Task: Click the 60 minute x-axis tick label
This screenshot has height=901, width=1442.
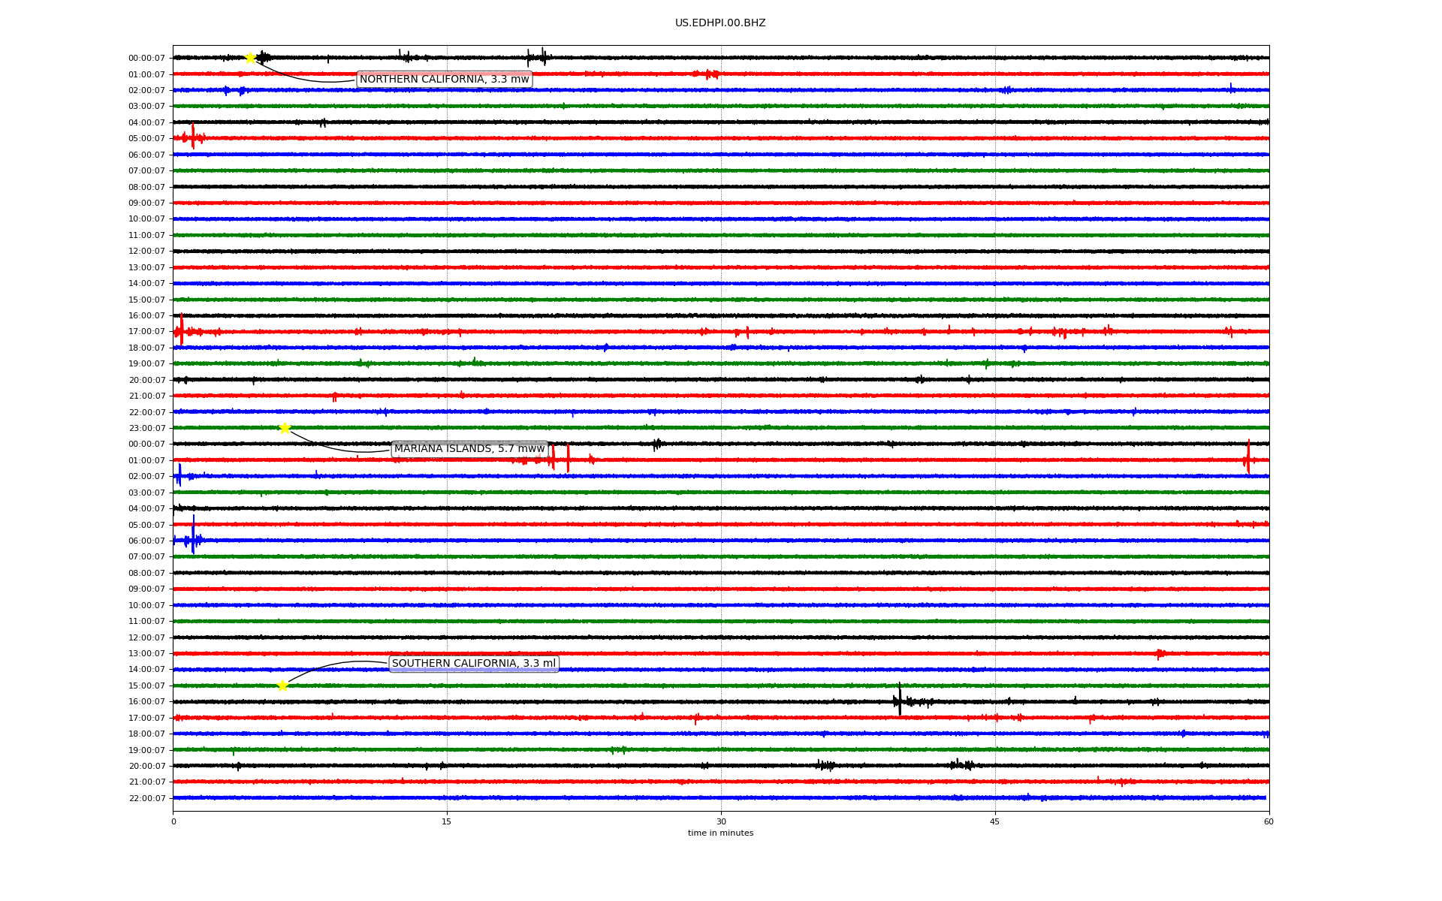Action: click(1269, 821)
